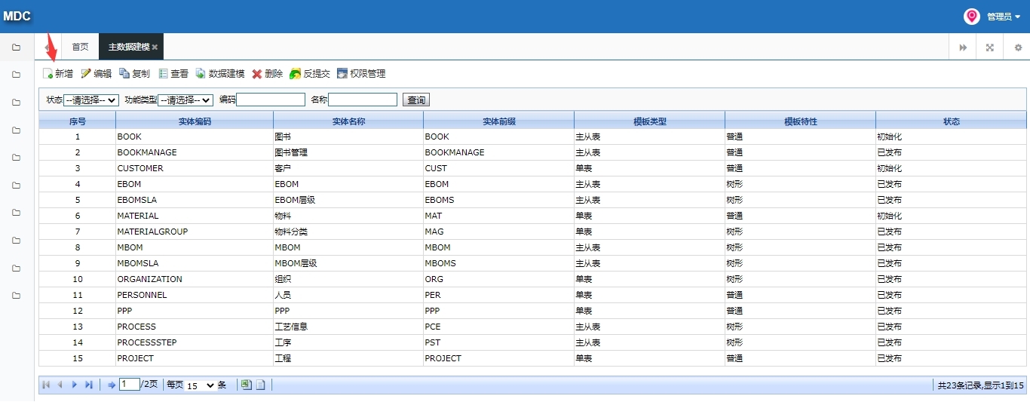Jump to the last page pager icon
The height and width of the screenshot is (402, 1030).
[88, 385]
